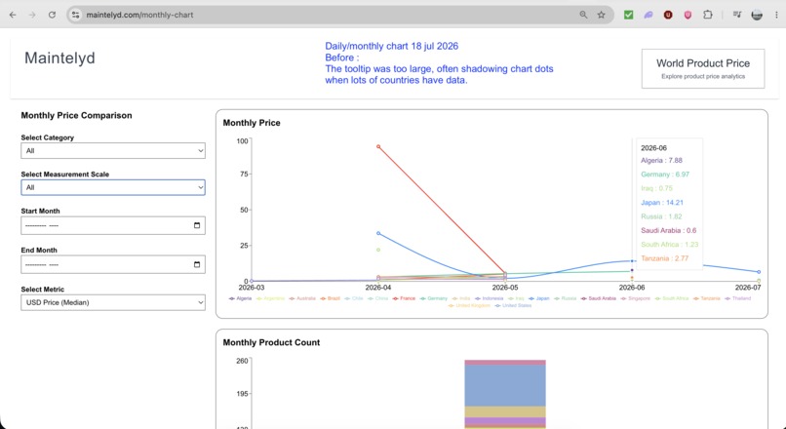Image resolution: width=786 pixels, height=429 pixels.
Task: Click the browser forward arrow
Action: (32, 15)
